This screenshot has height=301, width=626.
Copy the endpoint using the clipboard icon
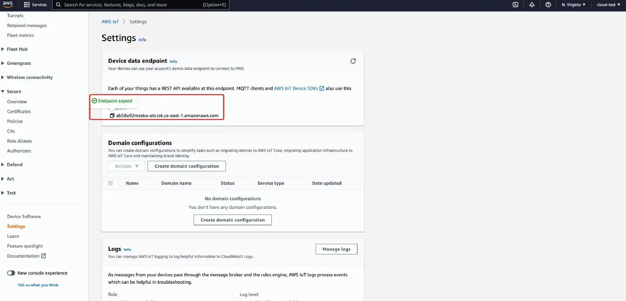(112, 115)
